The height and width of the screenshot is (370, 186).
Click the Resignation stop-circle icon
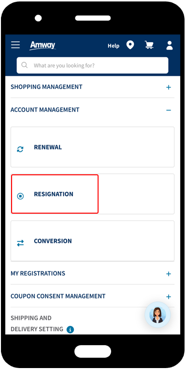(20, 196)
